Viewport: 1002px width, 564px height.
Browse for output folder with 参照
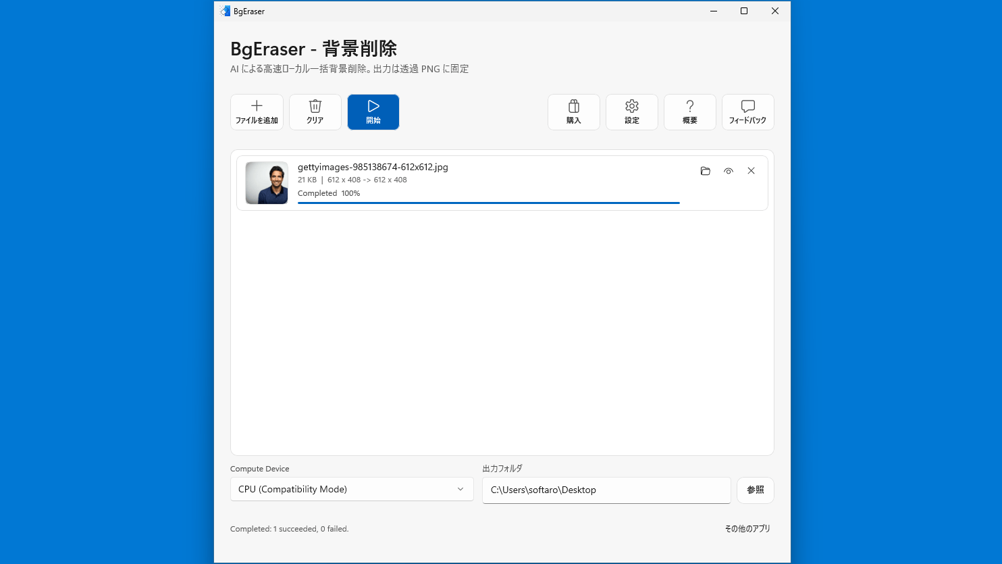tap(756, 490)
